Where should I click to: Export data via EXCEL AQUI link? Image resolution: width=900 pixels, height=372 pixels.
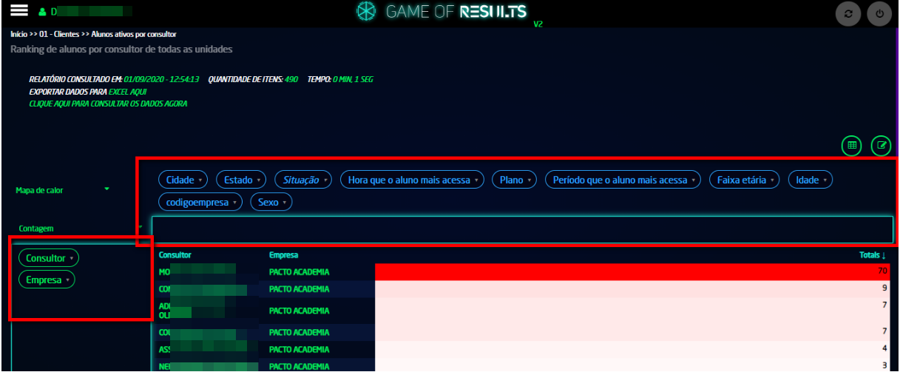tap(127, 91)
